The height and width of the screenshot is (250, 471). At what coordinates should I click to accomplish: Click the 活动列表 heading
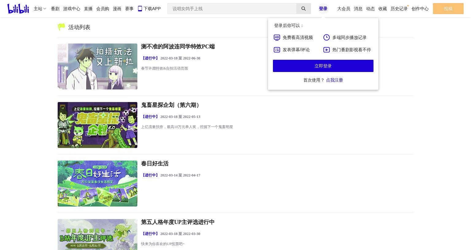[79, 27]
